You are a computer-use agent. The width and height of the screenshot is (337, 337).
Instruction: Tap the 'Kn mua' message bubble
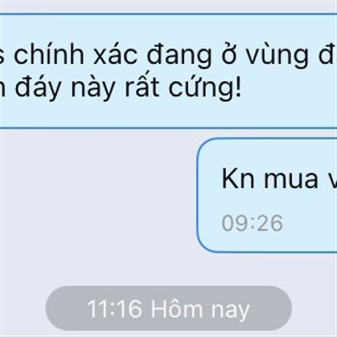267,195
